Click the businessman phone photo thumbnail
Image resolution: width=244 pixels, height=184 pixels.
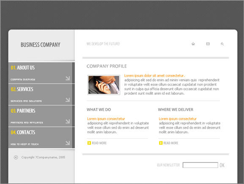[x=104, y=85]
